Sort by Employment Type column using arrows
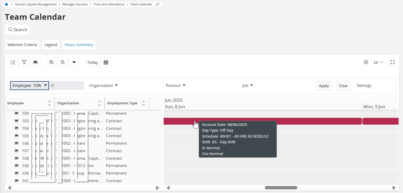The image size is (403, 193). coord(144,103)
